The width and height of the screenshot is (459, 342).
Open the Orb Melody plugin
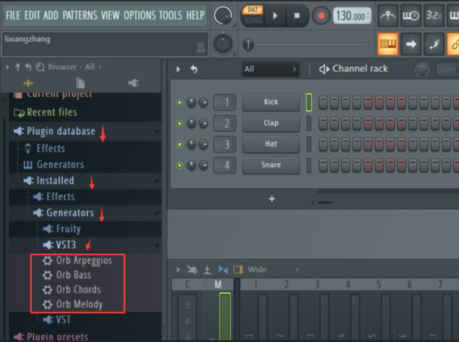(79, 304)
